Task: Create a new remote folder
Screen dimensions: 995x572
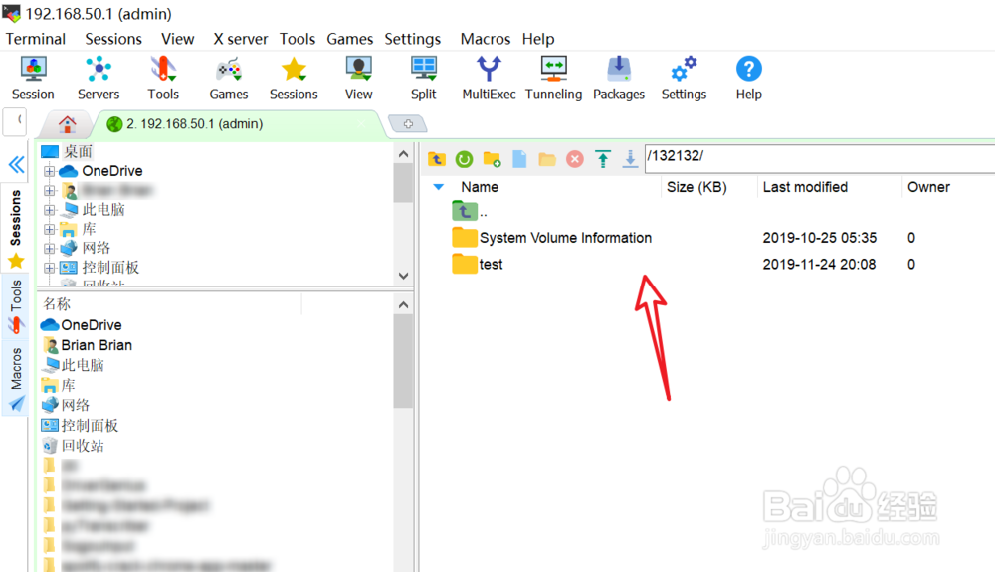Action: 492,158
